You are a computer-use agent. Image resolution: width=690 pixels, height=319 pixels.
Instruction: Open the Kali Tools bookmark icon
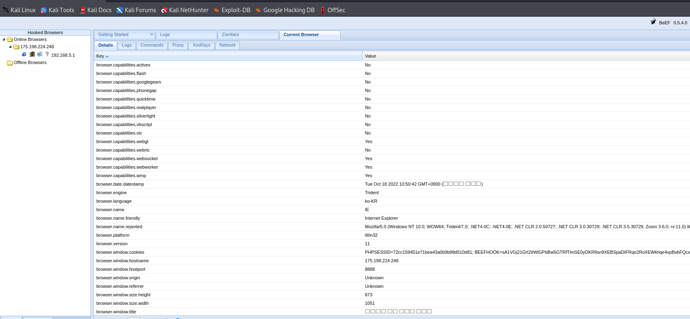click(44, 10)
